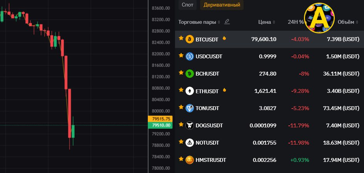The height and width of the screenshot is (173, 364).
Task: Select the Деривативный tab
Action: 222,5
